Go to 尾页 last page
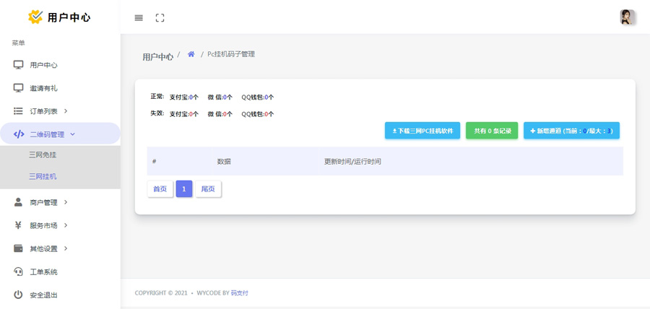The width and height of the screenshot is (650, 309). pos(208,189)
